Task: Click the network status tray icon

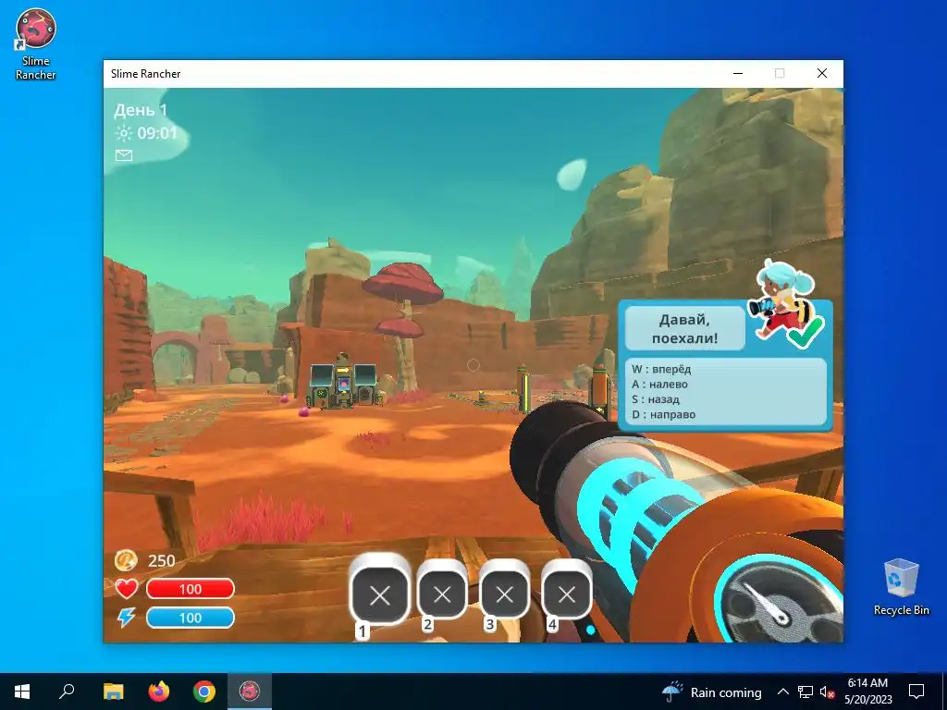Action: (806, 692)
